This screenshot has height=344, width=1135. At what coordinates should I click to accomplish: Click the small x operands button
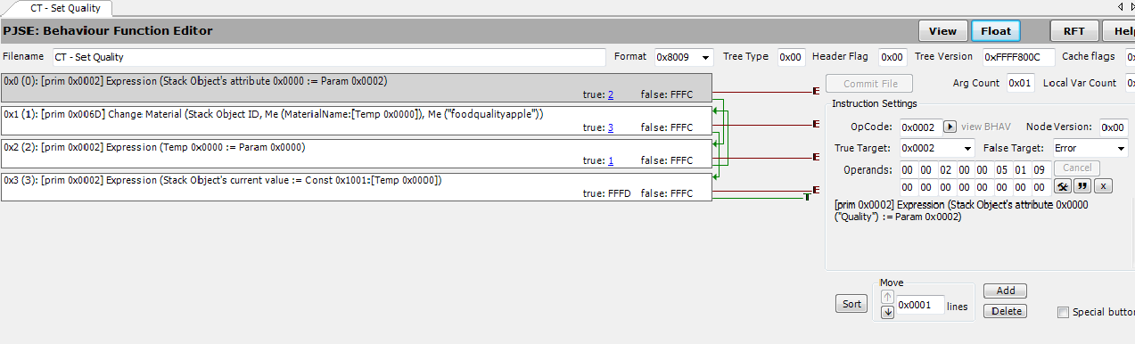pyautogui.click(x=1104, y=186)
